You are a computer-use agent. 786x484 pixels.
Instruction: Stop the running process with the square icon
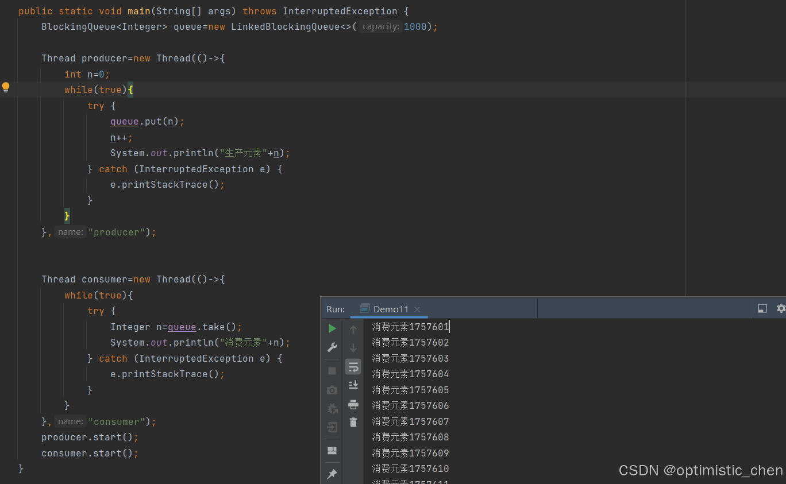pyautogui.click(x=332, y=371)
